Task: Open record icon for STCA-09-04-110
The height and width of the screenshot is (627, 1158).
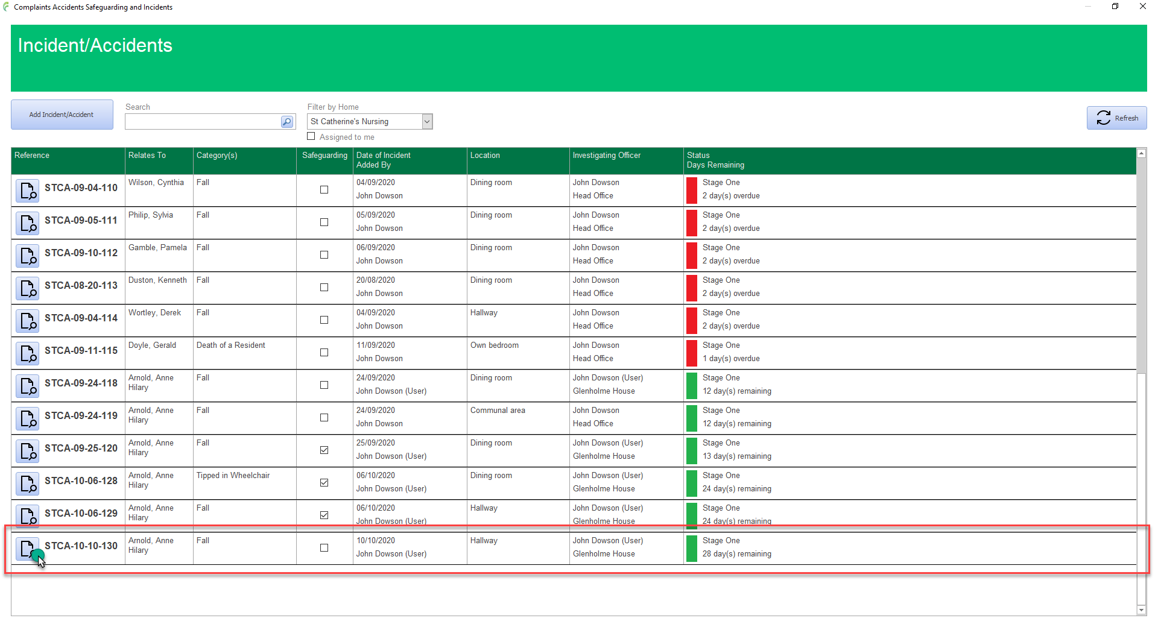Action: (27, 191)
